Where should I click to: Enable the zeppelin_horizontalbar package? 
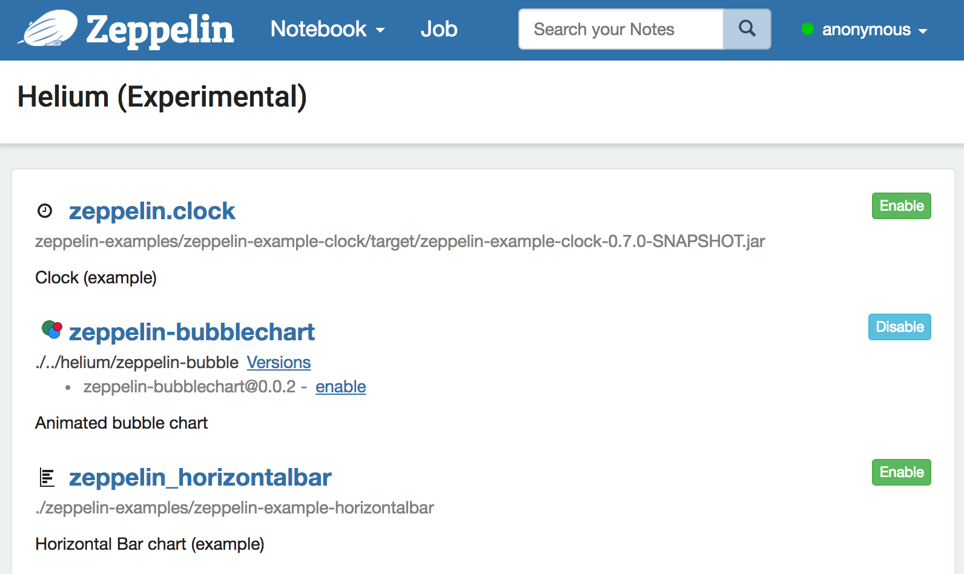(901, 472)
